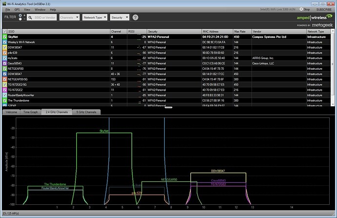337x218 pixels.
Task: Open the View menu
Action: coord(27,9)
